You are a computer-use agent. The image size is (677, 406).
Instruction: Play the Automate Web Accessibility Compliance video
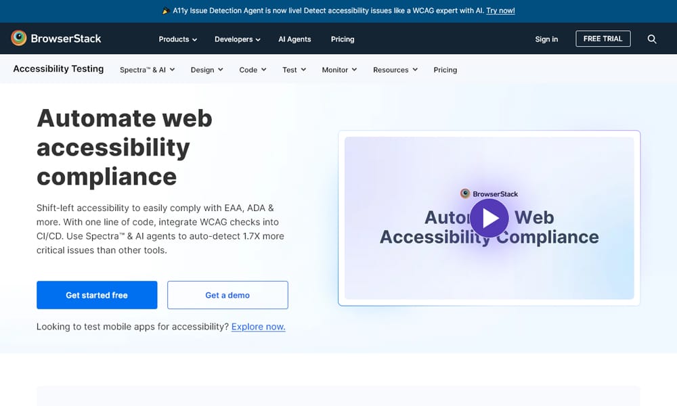point(489,218)
